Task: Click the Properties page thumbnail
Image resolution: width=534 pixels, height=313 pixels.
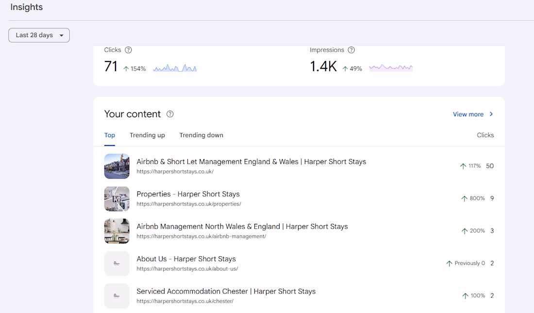Action: (x=117, y=199)
